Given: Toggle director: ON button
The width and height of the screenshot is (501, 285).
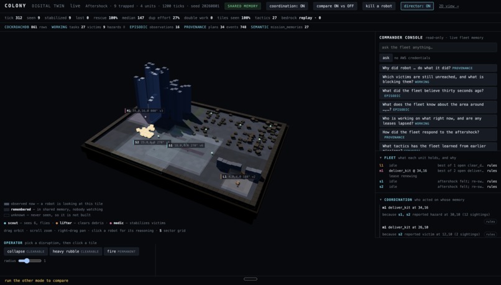Looking at the screenshot, I should [x=417, y=6].
